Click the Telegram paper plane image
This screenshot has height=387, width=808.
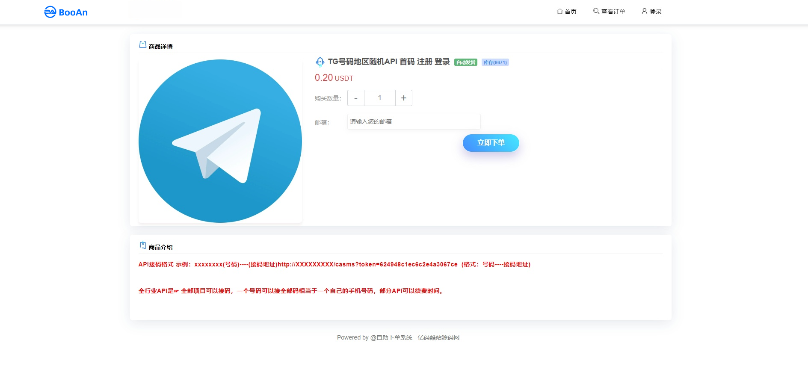click(x=220, y=141)
